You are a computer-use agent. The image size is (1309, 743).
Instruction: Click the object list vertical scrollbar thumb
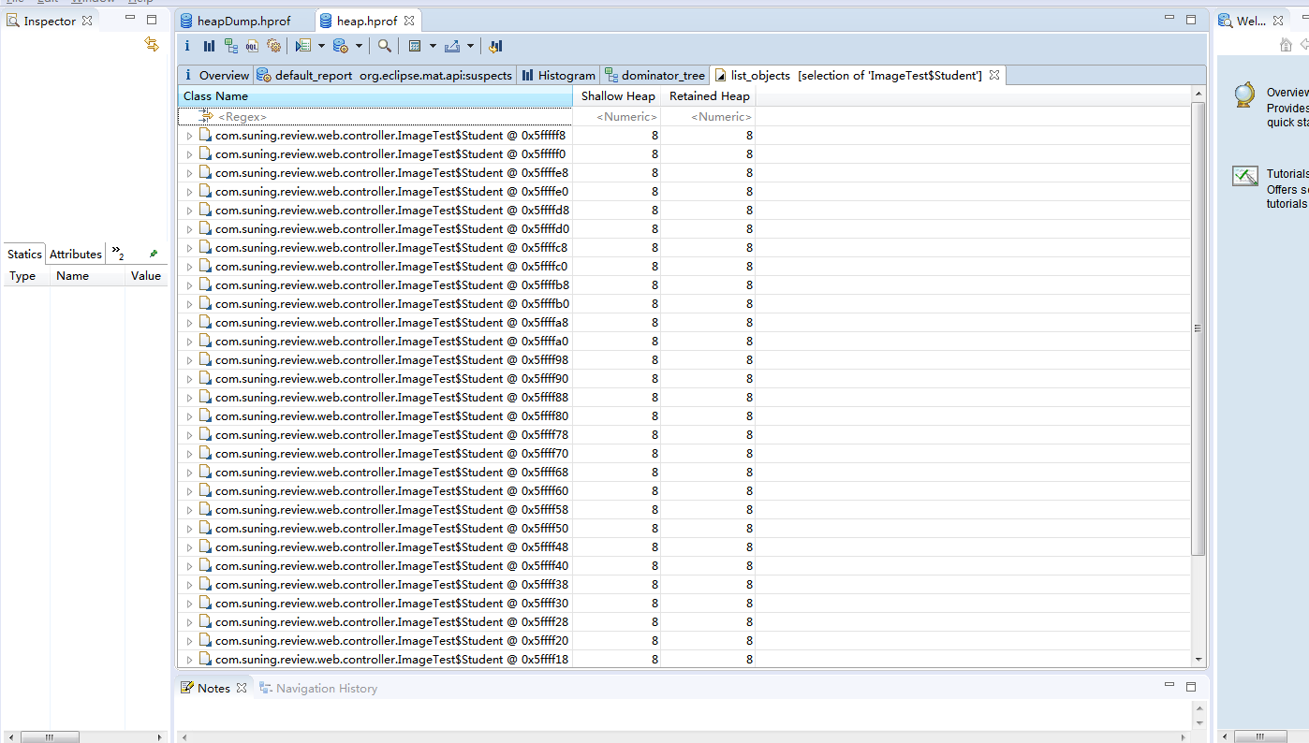(x=1199, y=328)
